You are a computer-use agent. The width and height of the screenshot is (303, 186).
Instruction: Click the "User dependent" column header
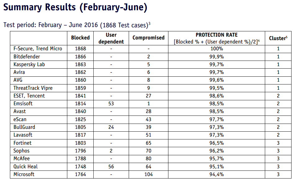111,38
